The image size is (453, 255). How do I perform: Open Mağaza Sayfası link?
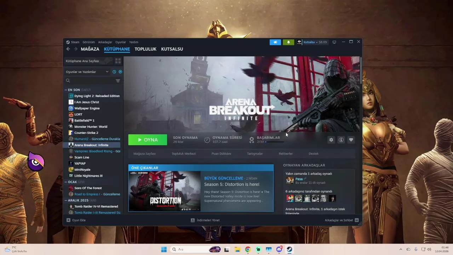(144, 154)
